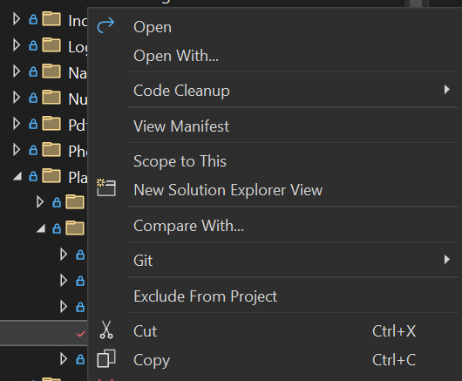Click the red checkmark on the selected tree row
Viewport: 462px width, 381px height.
click(x=81, y=334)
